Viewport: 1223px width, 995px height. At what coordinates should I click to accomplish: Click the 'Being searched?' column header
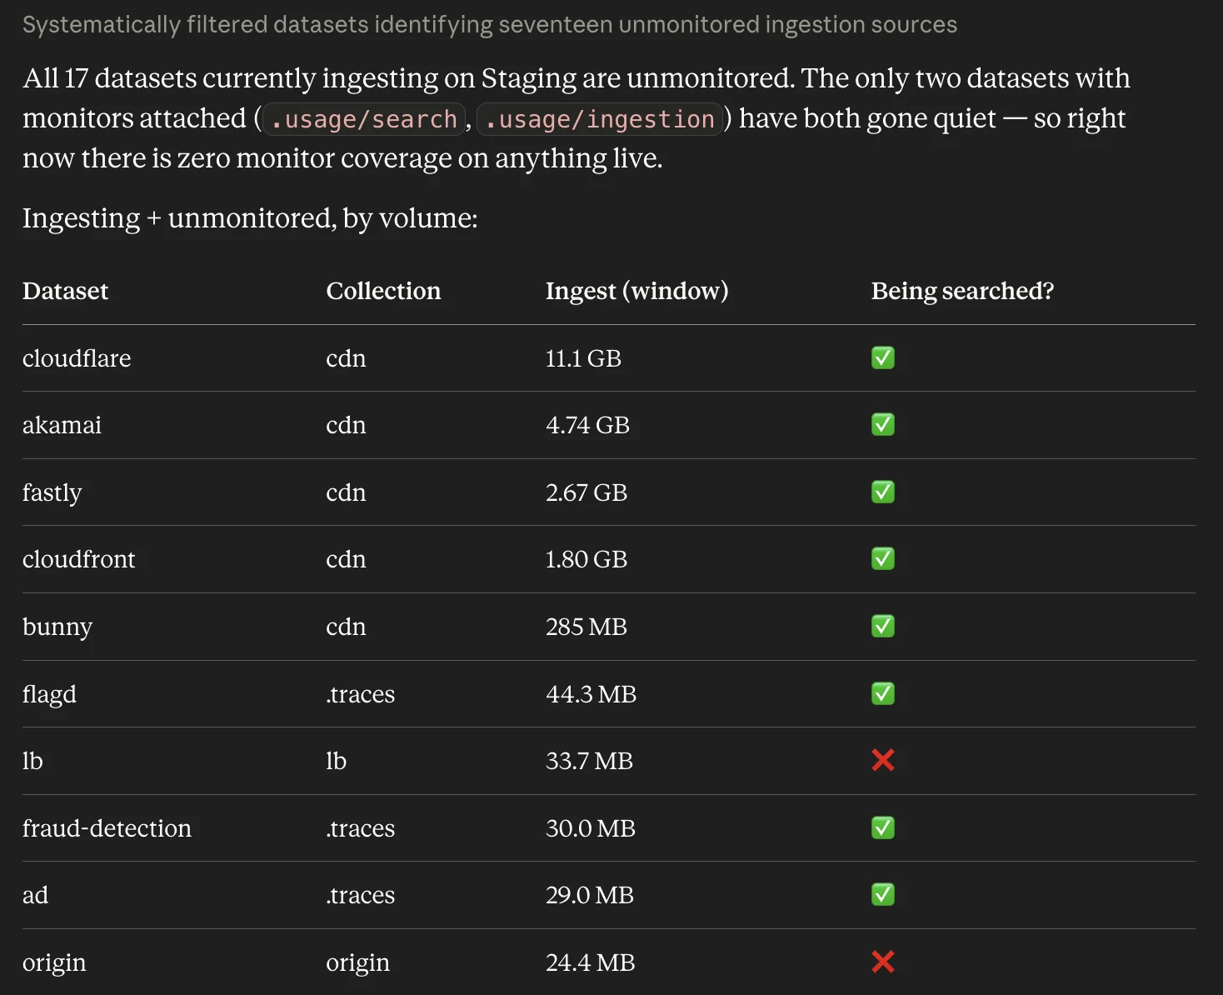point(962,291)
